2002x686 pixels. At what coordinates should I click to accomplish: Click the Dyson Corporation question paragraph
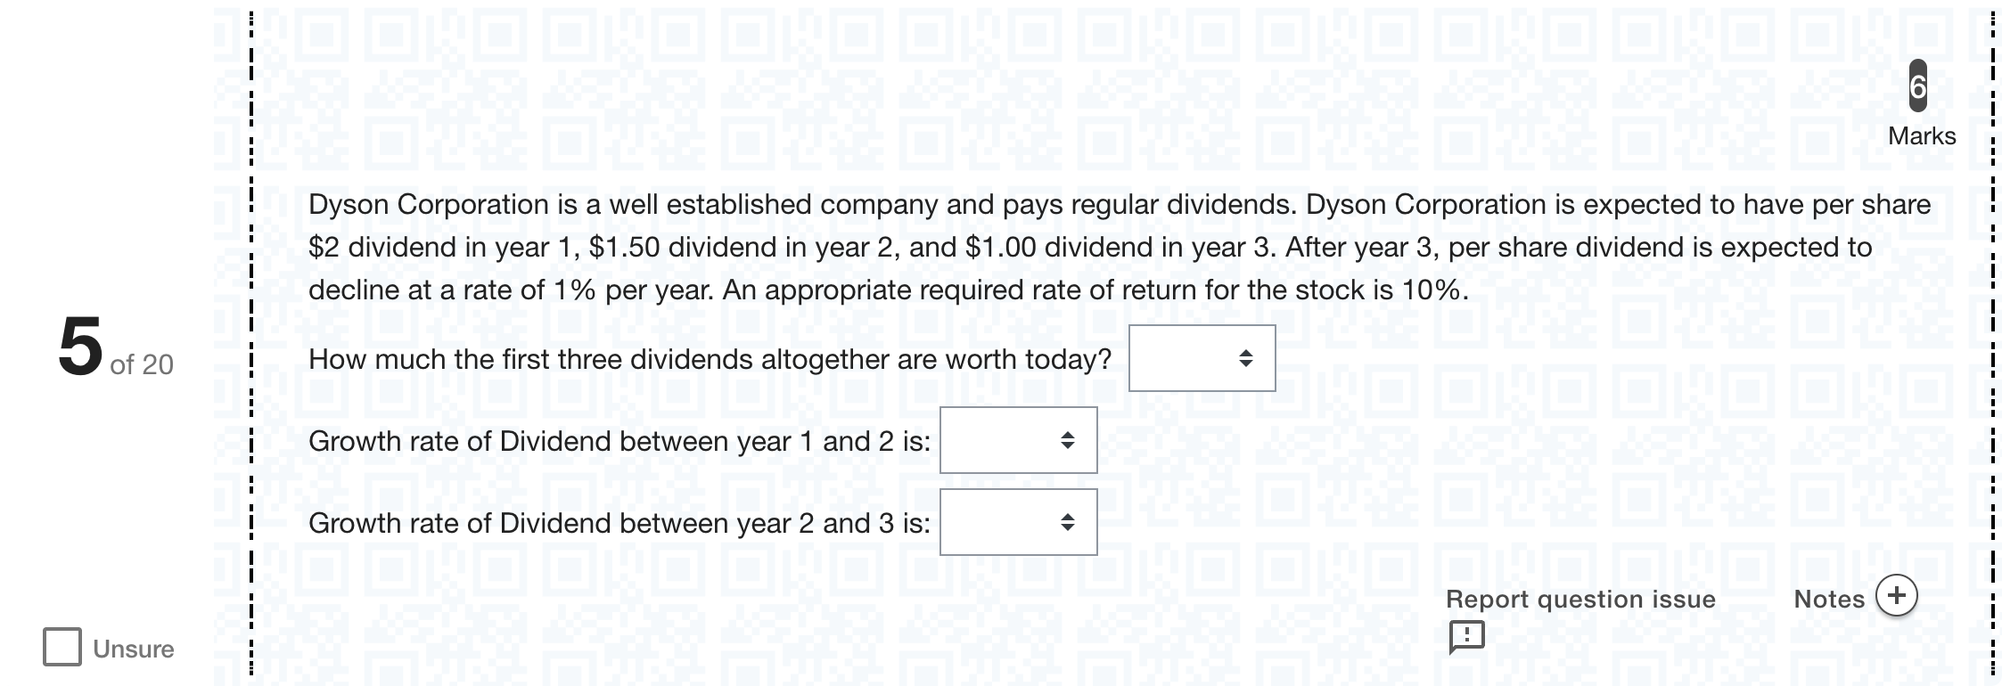(1120, 247)
